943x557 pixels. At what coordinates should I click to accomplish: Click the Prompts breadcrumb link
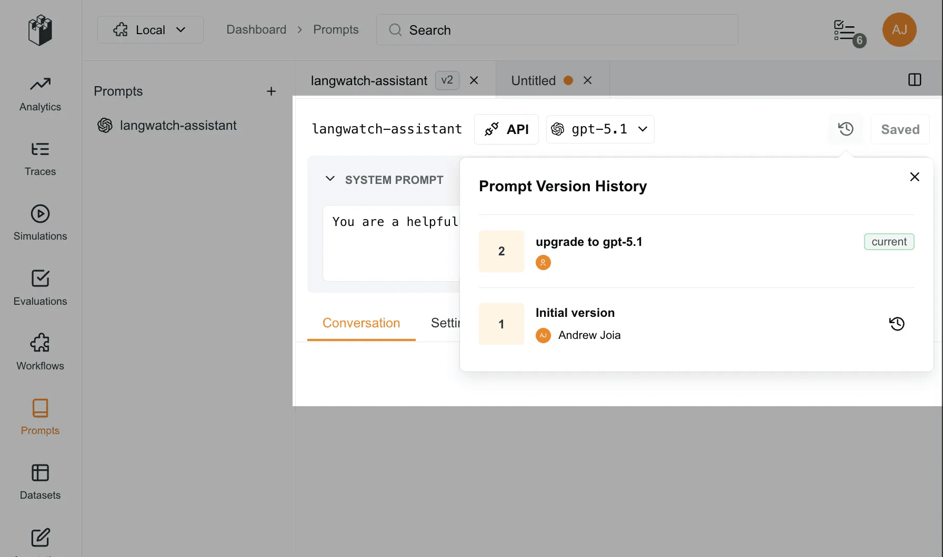(336, 29)
